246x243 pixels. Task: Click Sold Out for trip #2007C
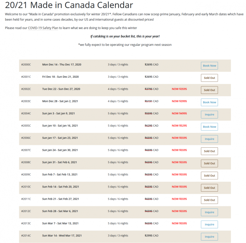pyautogui.click(x=209, y=151)
